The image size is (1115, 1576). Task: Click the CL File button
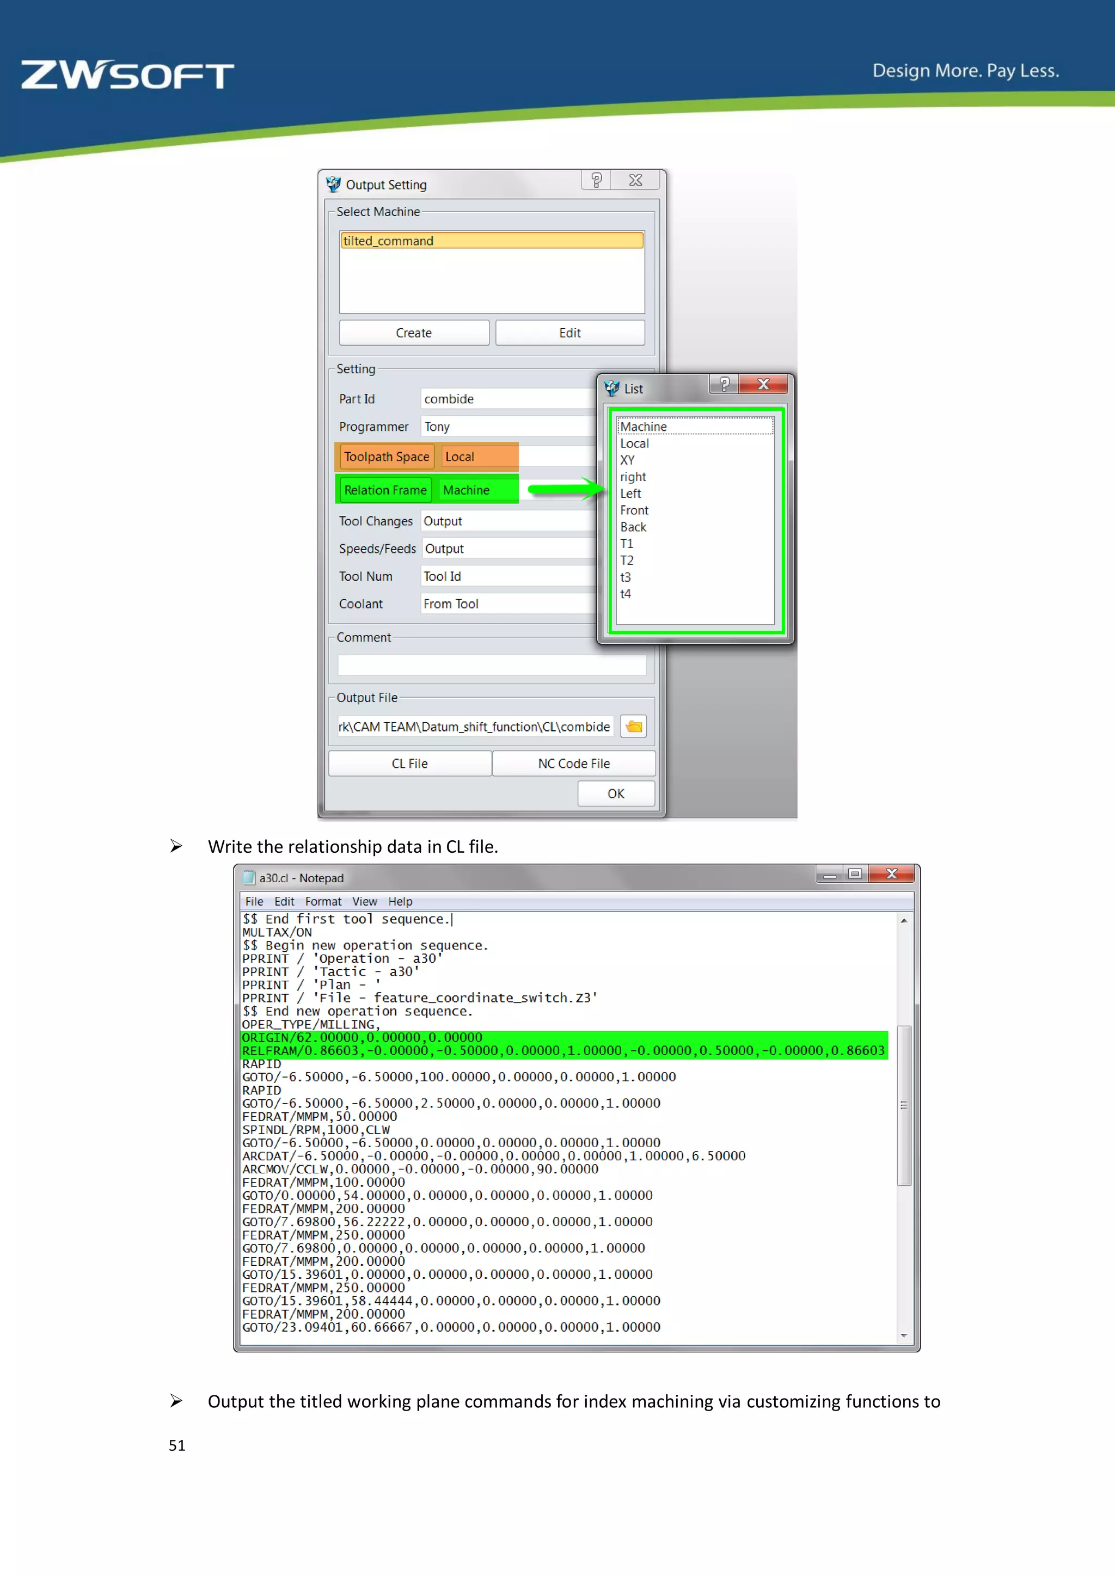point(410,764)
